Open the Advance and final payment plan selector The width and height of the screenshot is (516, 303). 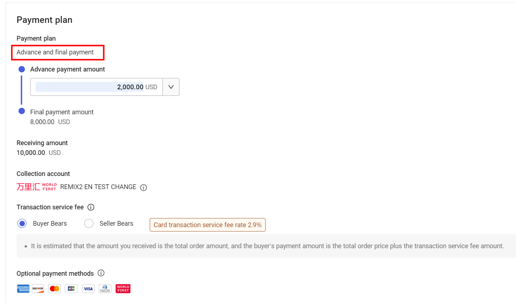[x=58, y=52]
